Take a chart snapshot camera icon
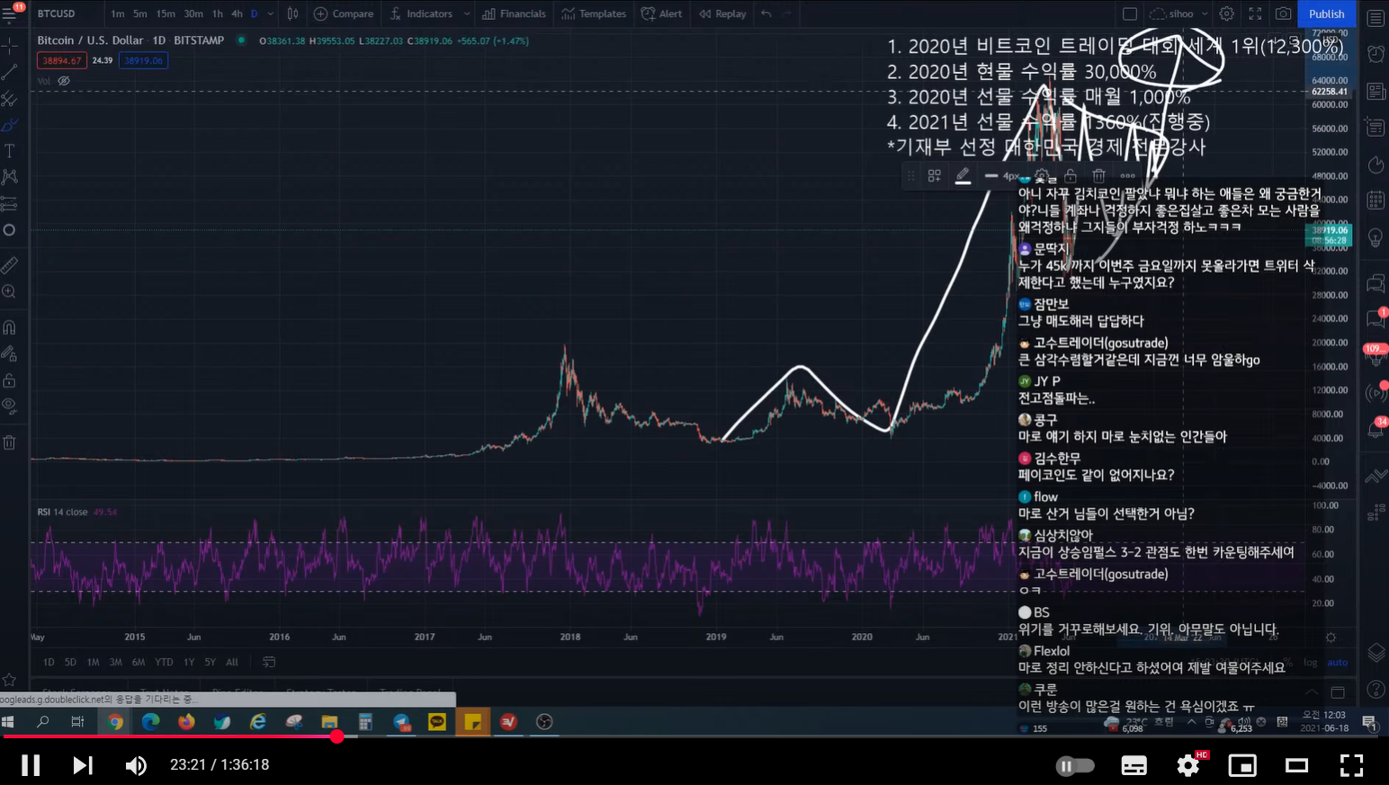 pos(1284,13)
